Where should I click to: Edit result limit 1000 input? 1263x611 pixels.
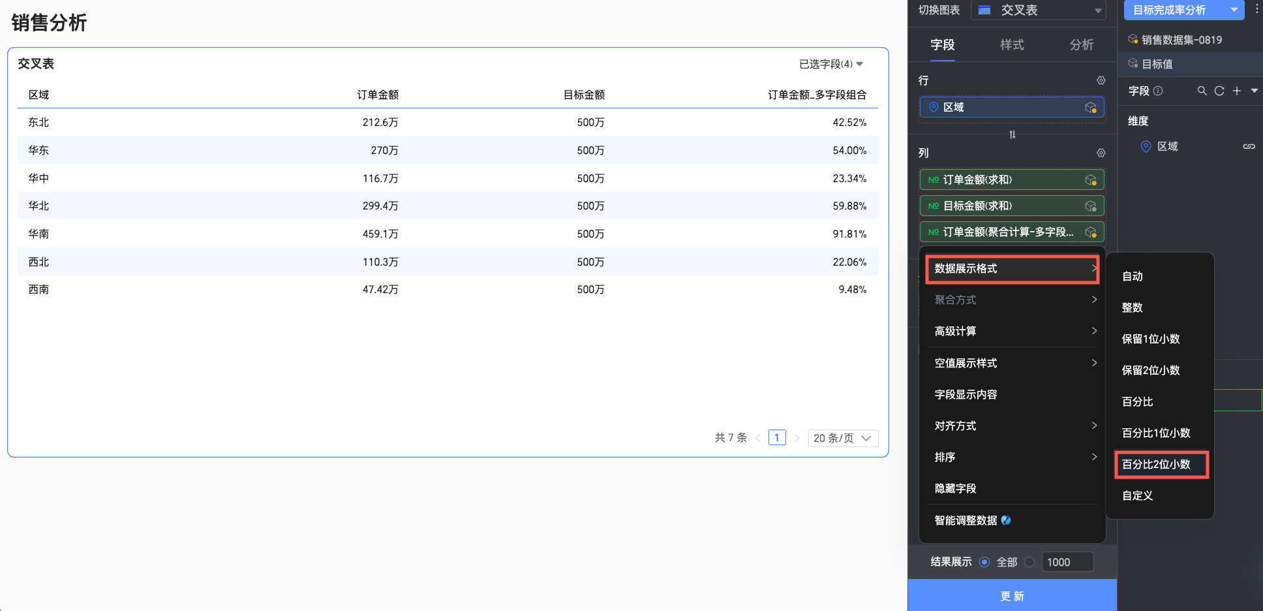point(1068,562)
